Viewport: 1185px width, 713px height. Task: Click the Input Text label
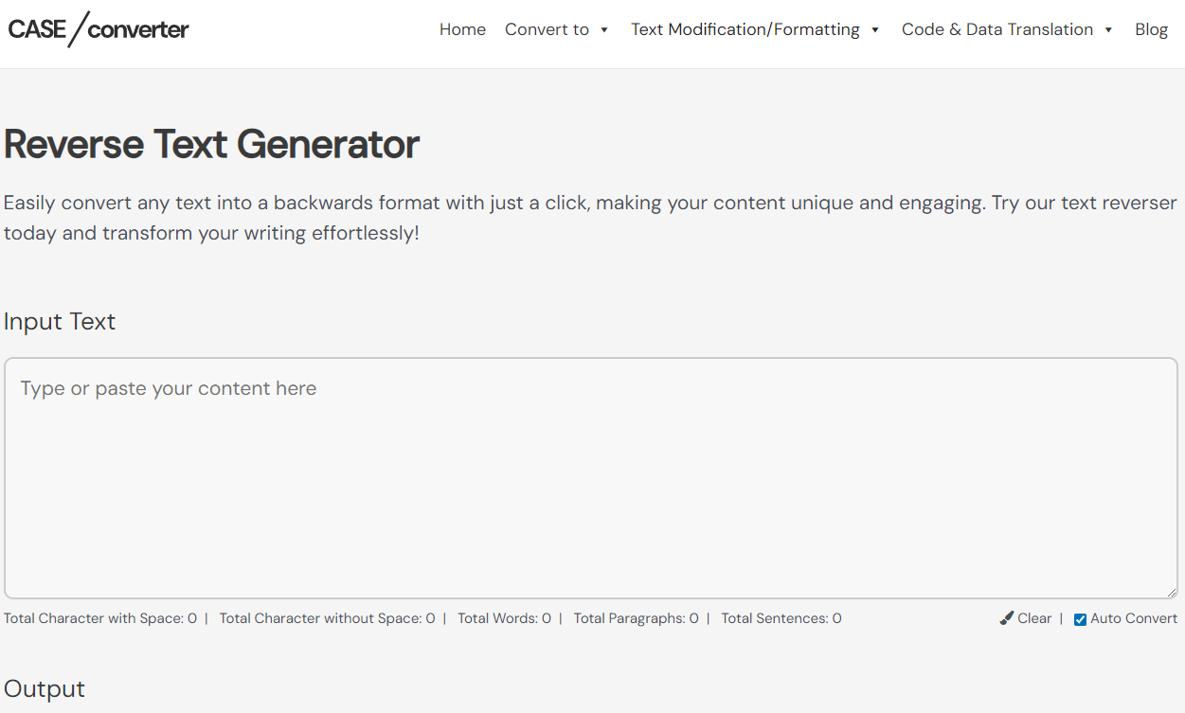pyautogui.click(x=60, y=321)
